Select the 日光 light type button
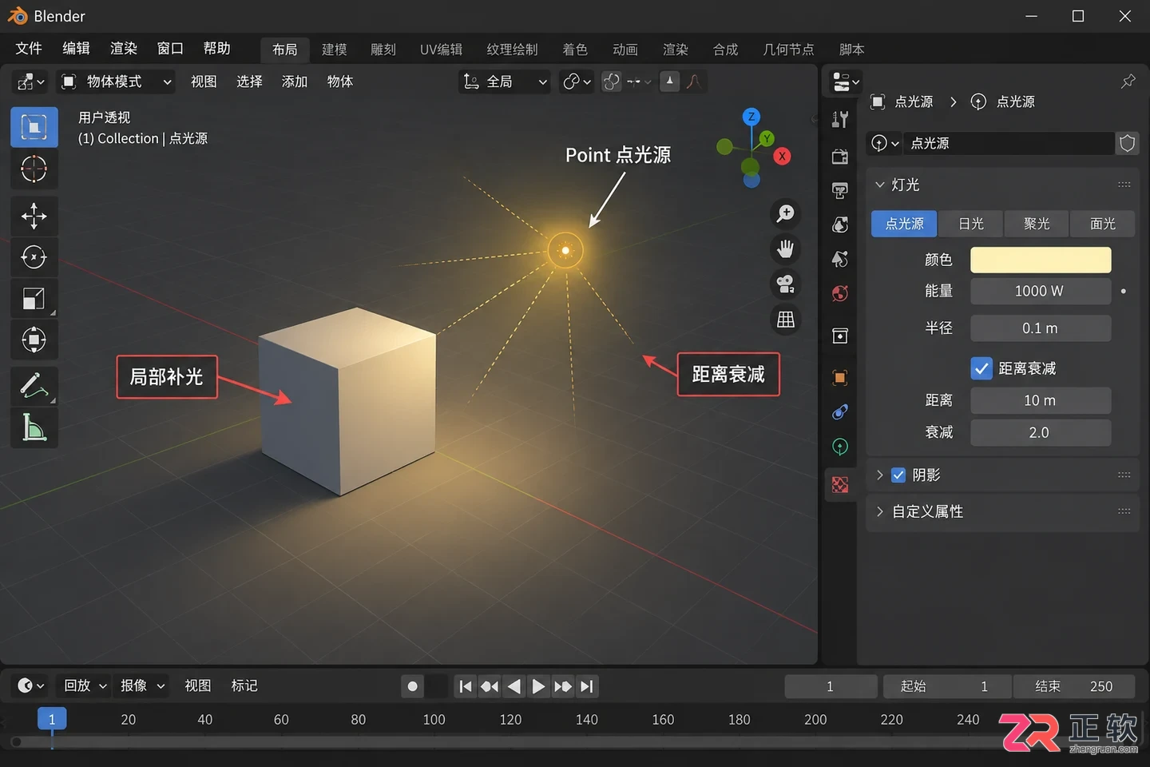Image resolution: width=1150 pixels, height=767 pixels. pos(971,224)
